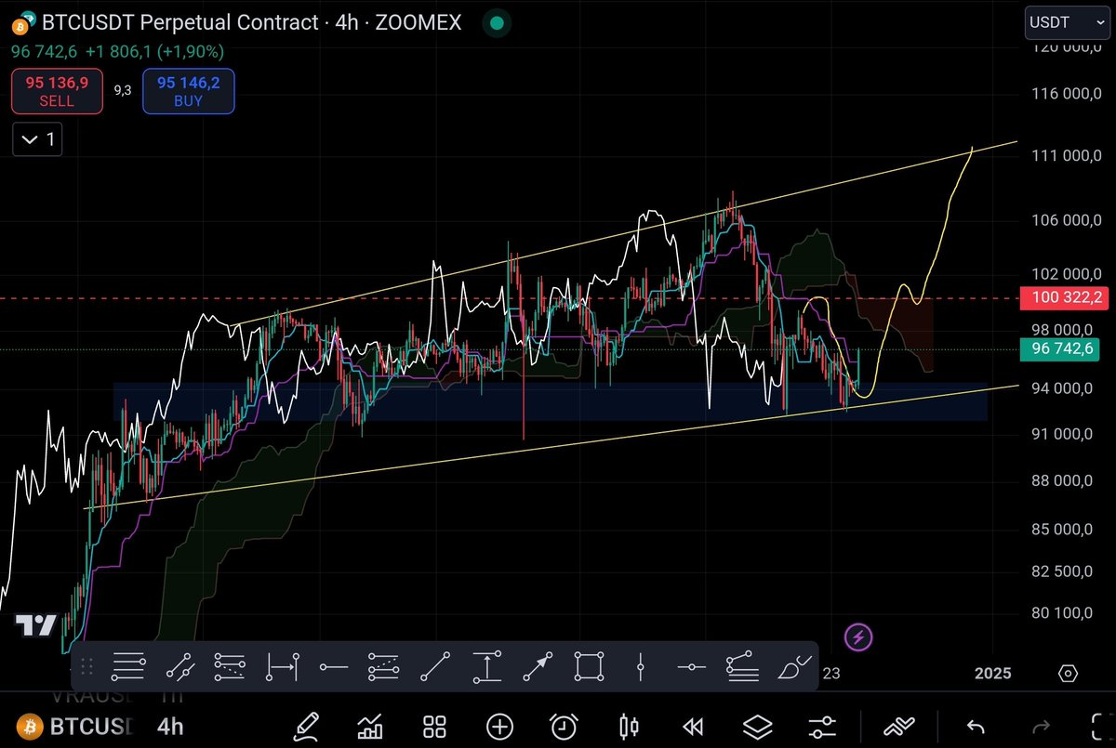Screen dimensions: 1116x748
Task: Redo the undone chart action
Action: (1042, 726)
